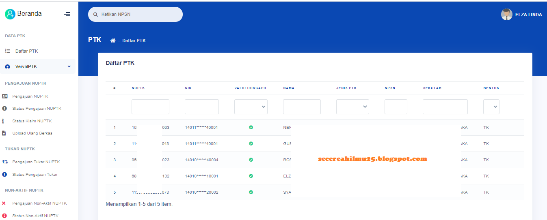547x220 pixels.
Task: Click the TK link in row 1
Action: 486,127
